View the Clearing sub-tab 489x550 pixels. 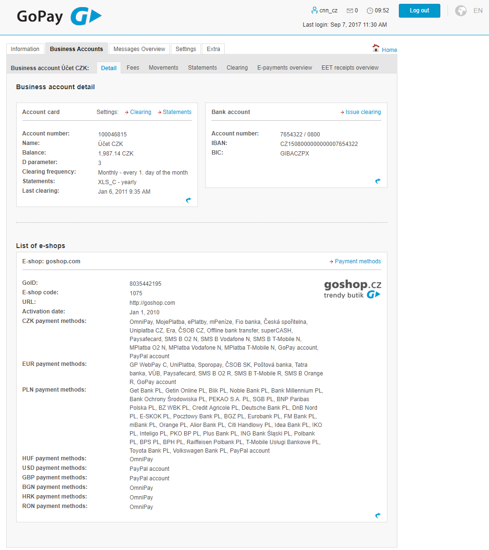237,68
